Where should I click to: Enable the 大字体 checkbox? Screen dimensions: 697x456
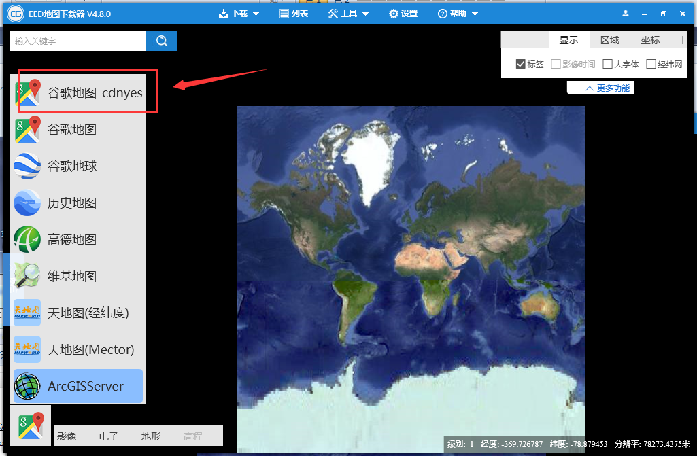tap(608, 64)
